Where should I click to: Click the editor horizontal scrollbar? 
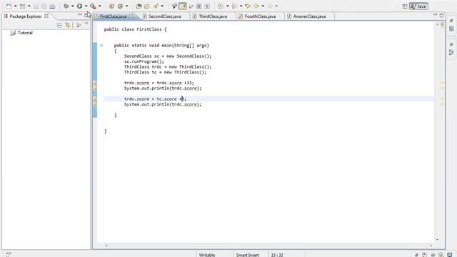click(x=268, y=246)
